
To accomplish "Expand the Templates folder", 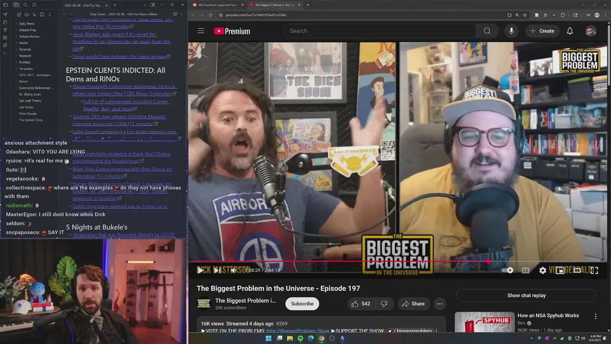I will [x=26, y=69].
